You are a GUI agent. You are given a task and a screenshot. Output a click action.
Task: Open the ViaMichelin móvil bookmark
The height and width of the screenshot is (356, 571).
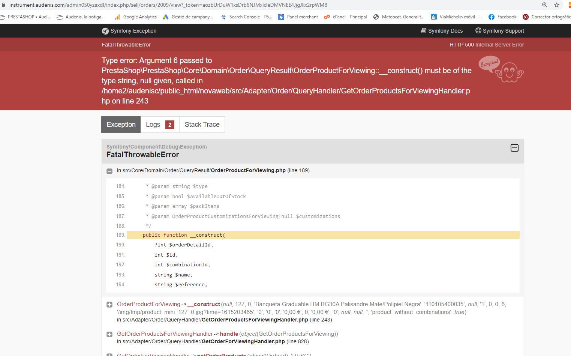pyautogui.click(x=457, y=17)
